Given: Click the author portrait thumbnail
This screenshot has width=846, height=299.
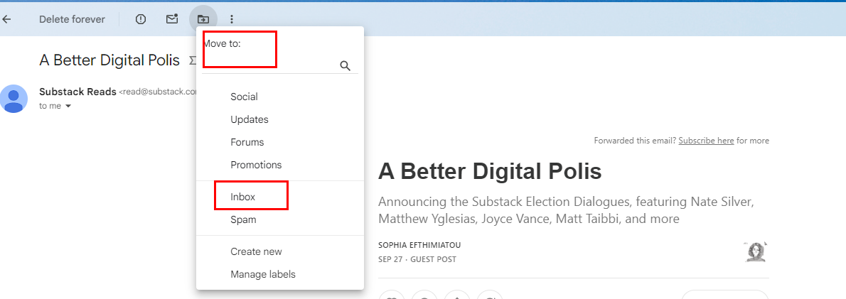Looking at the screenshot, I should point(755,251).
